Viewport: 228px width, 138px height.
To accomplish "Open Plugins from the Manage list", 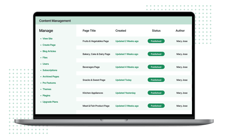I will [47, 95].
